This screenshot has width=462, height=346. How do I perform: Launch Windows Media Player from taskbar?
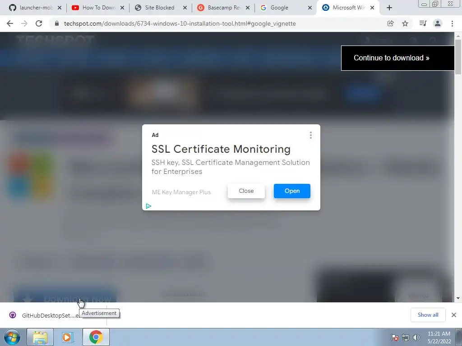click(68, 337)
